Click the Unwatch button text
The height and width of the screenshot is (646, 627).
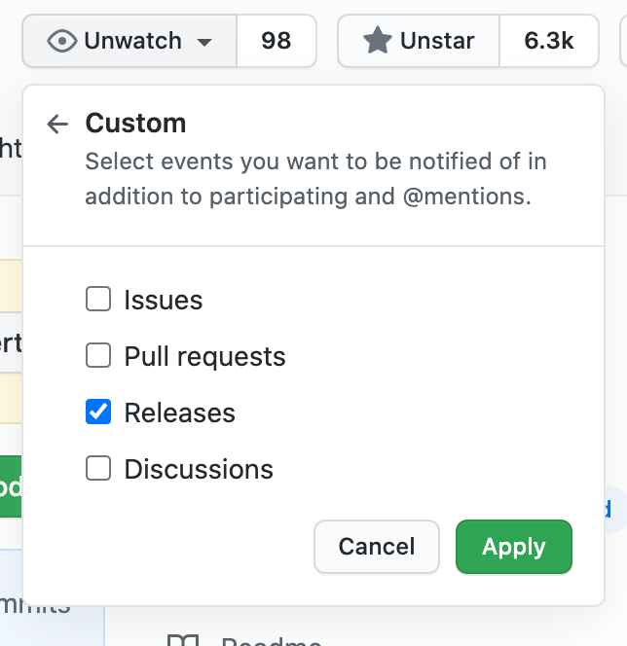click(132, 41)
